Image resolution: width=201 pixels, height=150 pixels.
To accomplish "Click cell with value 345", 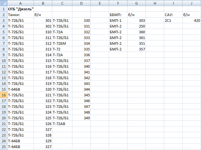I will [x=81, y=95].
